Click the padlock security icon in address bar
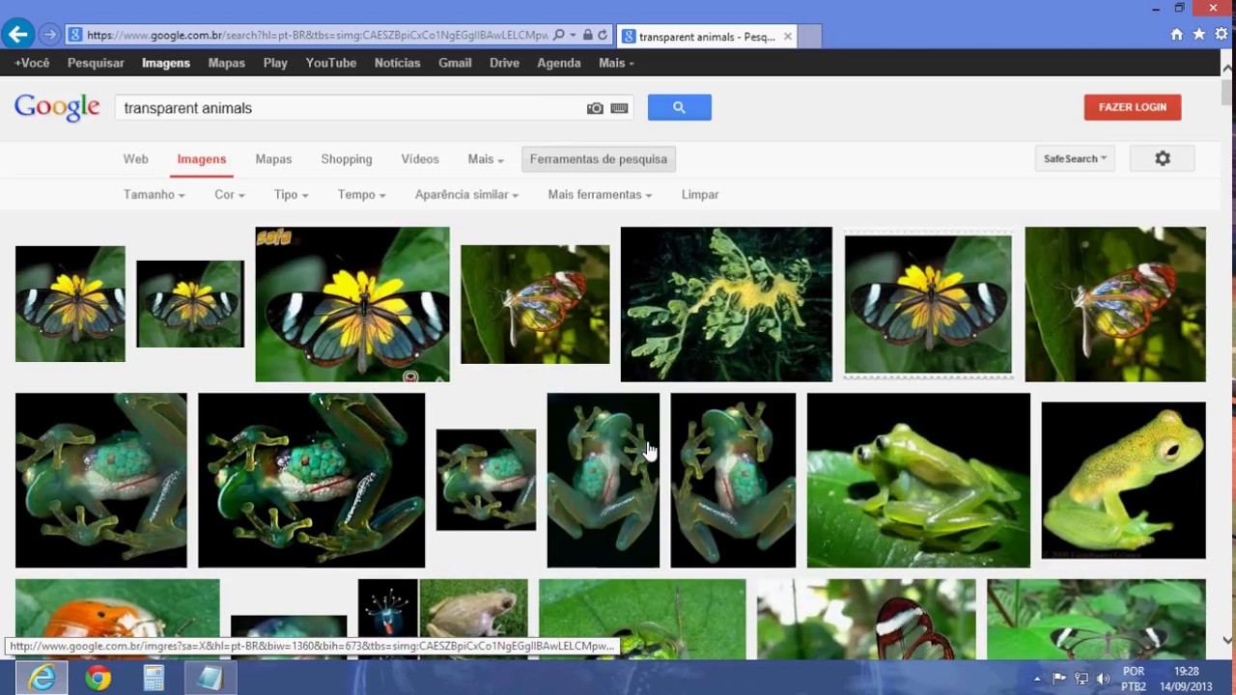 [x=587, y=35]
